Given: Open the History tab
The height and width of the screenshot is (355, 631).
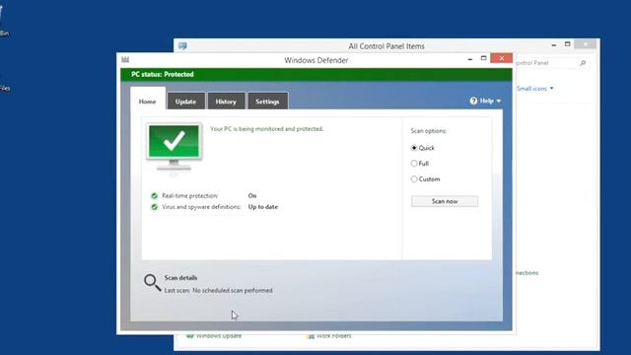Looking at the screenshot, I should [x=226, y=101].
